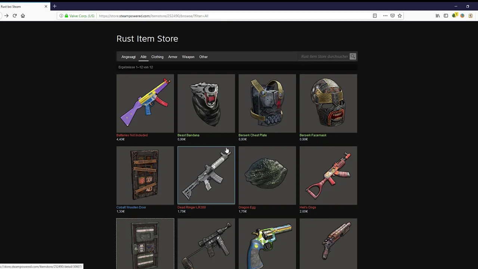Click the Cobalt Wooden Door name link

click(131, 207)
